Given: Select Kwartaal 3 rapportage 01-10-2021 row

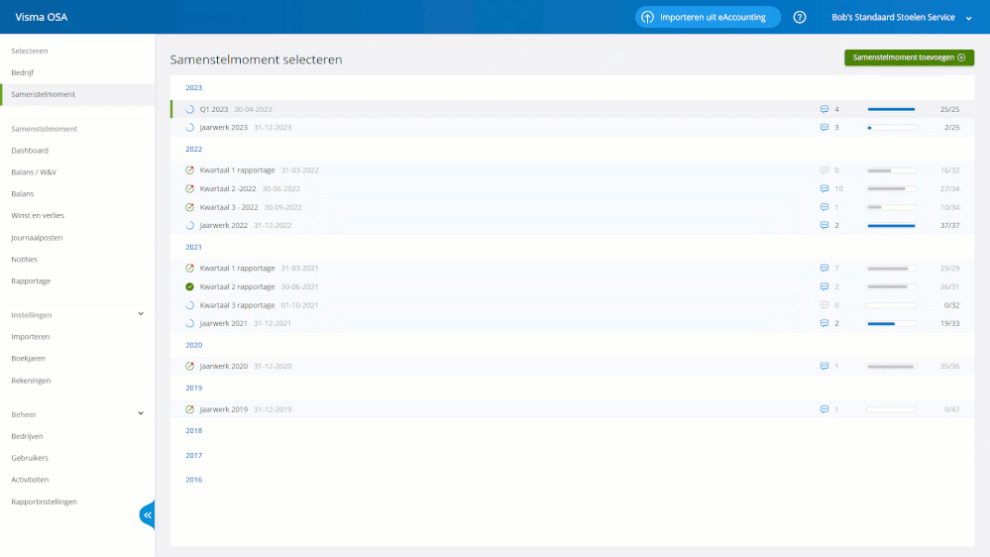Looking at the screenshot, I should tap(572, 305).
